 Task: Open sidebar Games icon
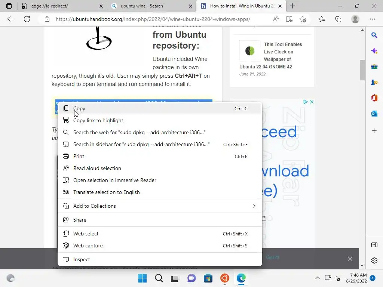click(x=374, y=82)
